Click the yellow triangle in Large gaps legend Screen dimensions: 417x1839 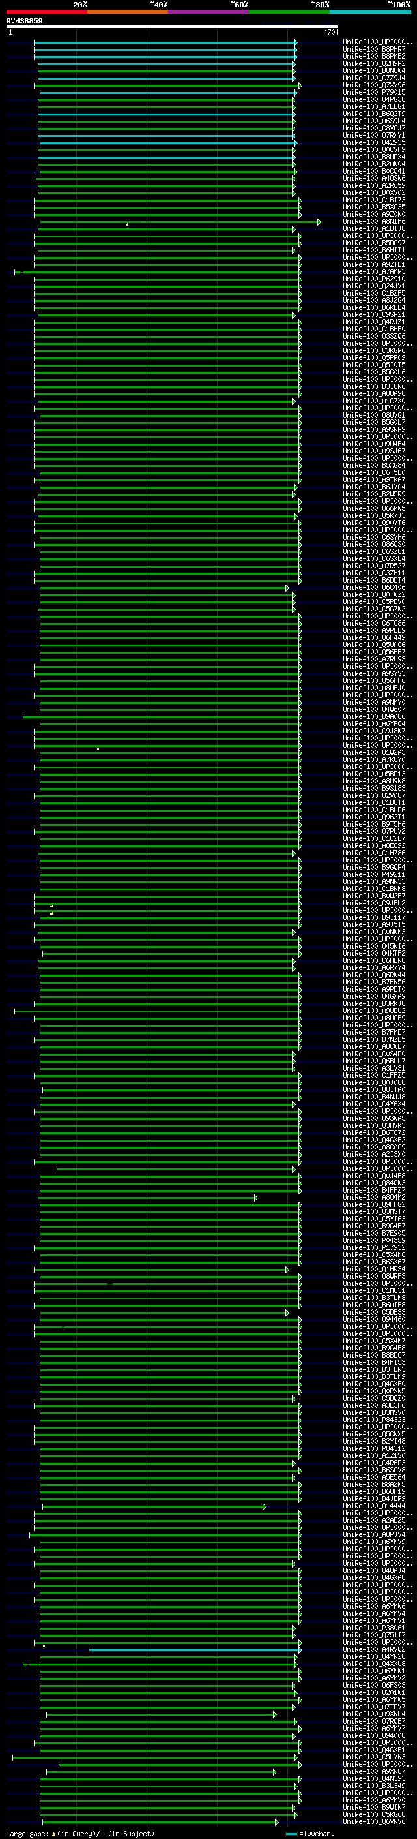click(54, 1833)
